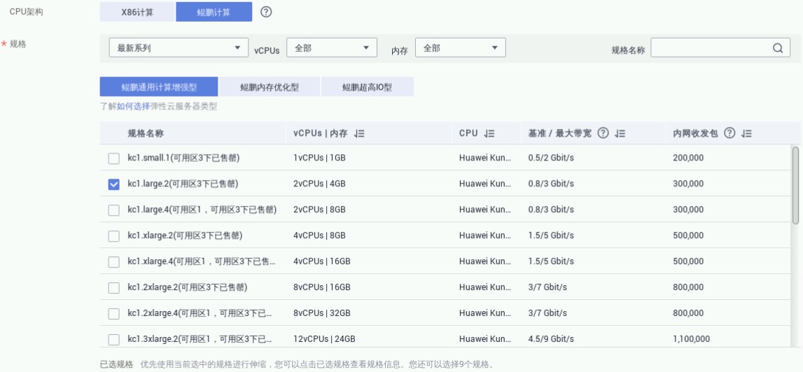Image resolution: width=803 pixels, height=372 pixels.
Task: Uncheck the kc1.large.2 checkbox
Action: click(113, 184)
